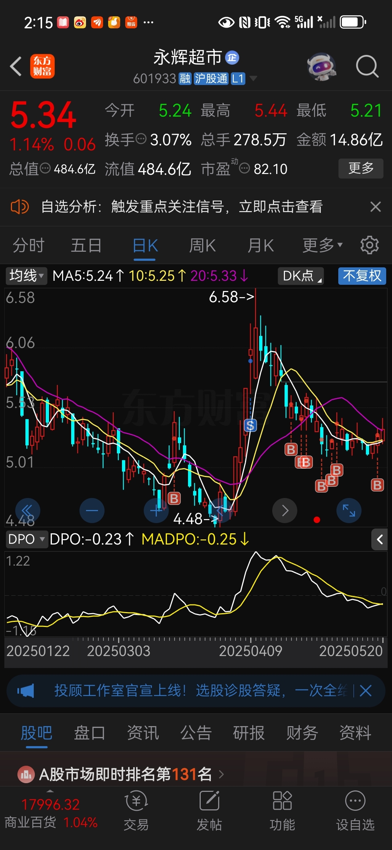Screen dimensions: 392x850
Task: Switch to the 资讯 tab
Action: [143, 733]
